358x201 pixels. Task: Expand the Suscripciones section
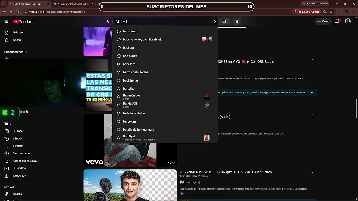pyautogui.click(x=16, y=52)
